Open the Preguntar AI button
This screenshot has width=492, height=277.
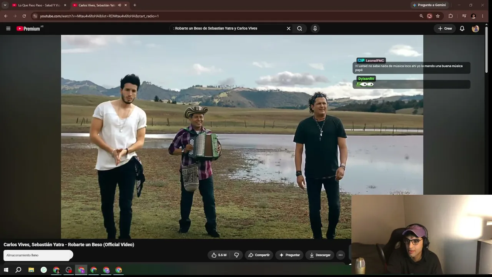coord(289,255)
